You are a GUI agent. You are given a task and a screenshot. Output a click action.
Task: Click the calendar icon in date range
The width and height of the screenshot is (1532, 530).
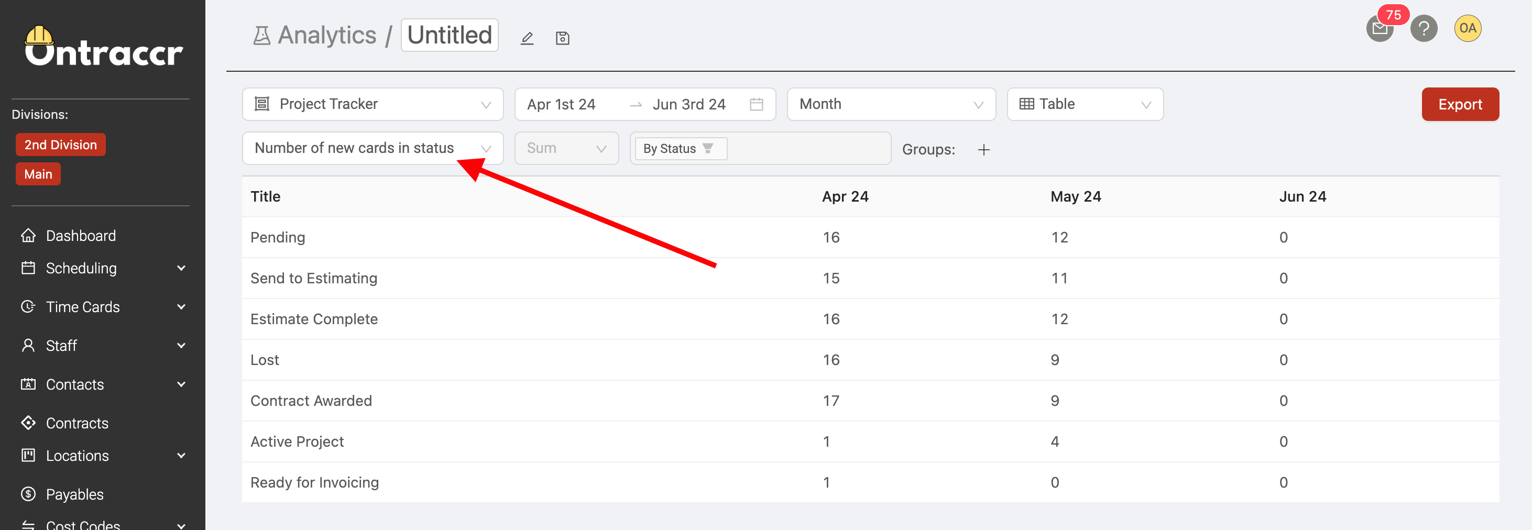(757, 105)
